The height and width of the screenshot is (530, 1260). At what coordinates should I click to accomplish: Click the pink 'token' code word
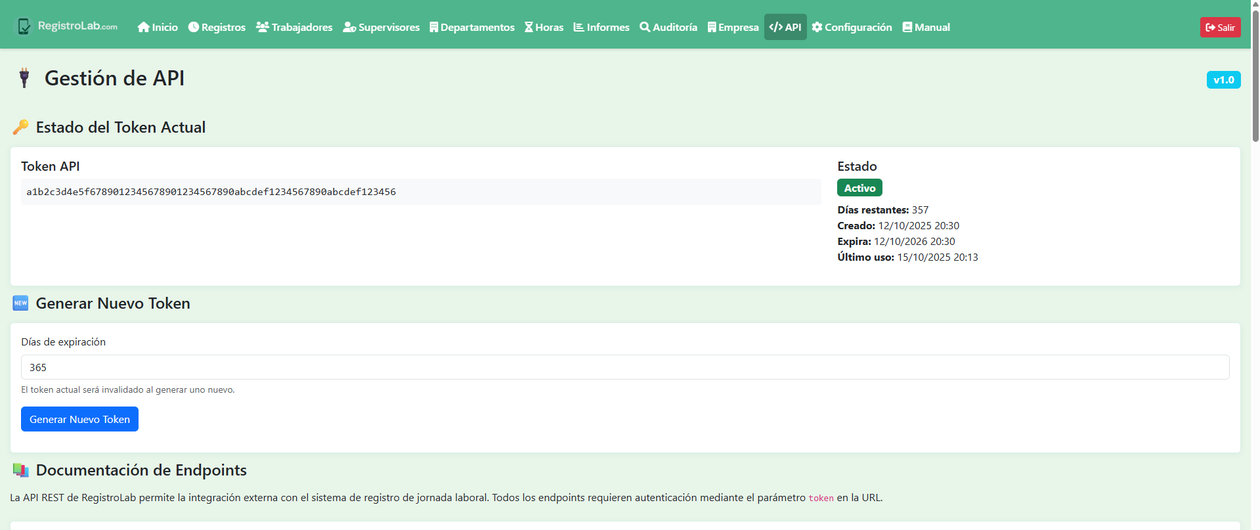pyautogui.click(x=821, y=498)
